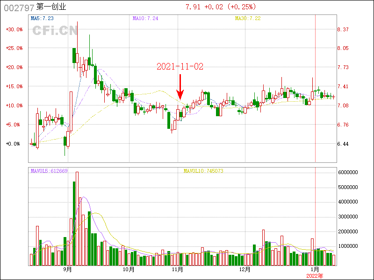Click the MA10:7.24 legend label
374x280 pixels.
(145, 18)
